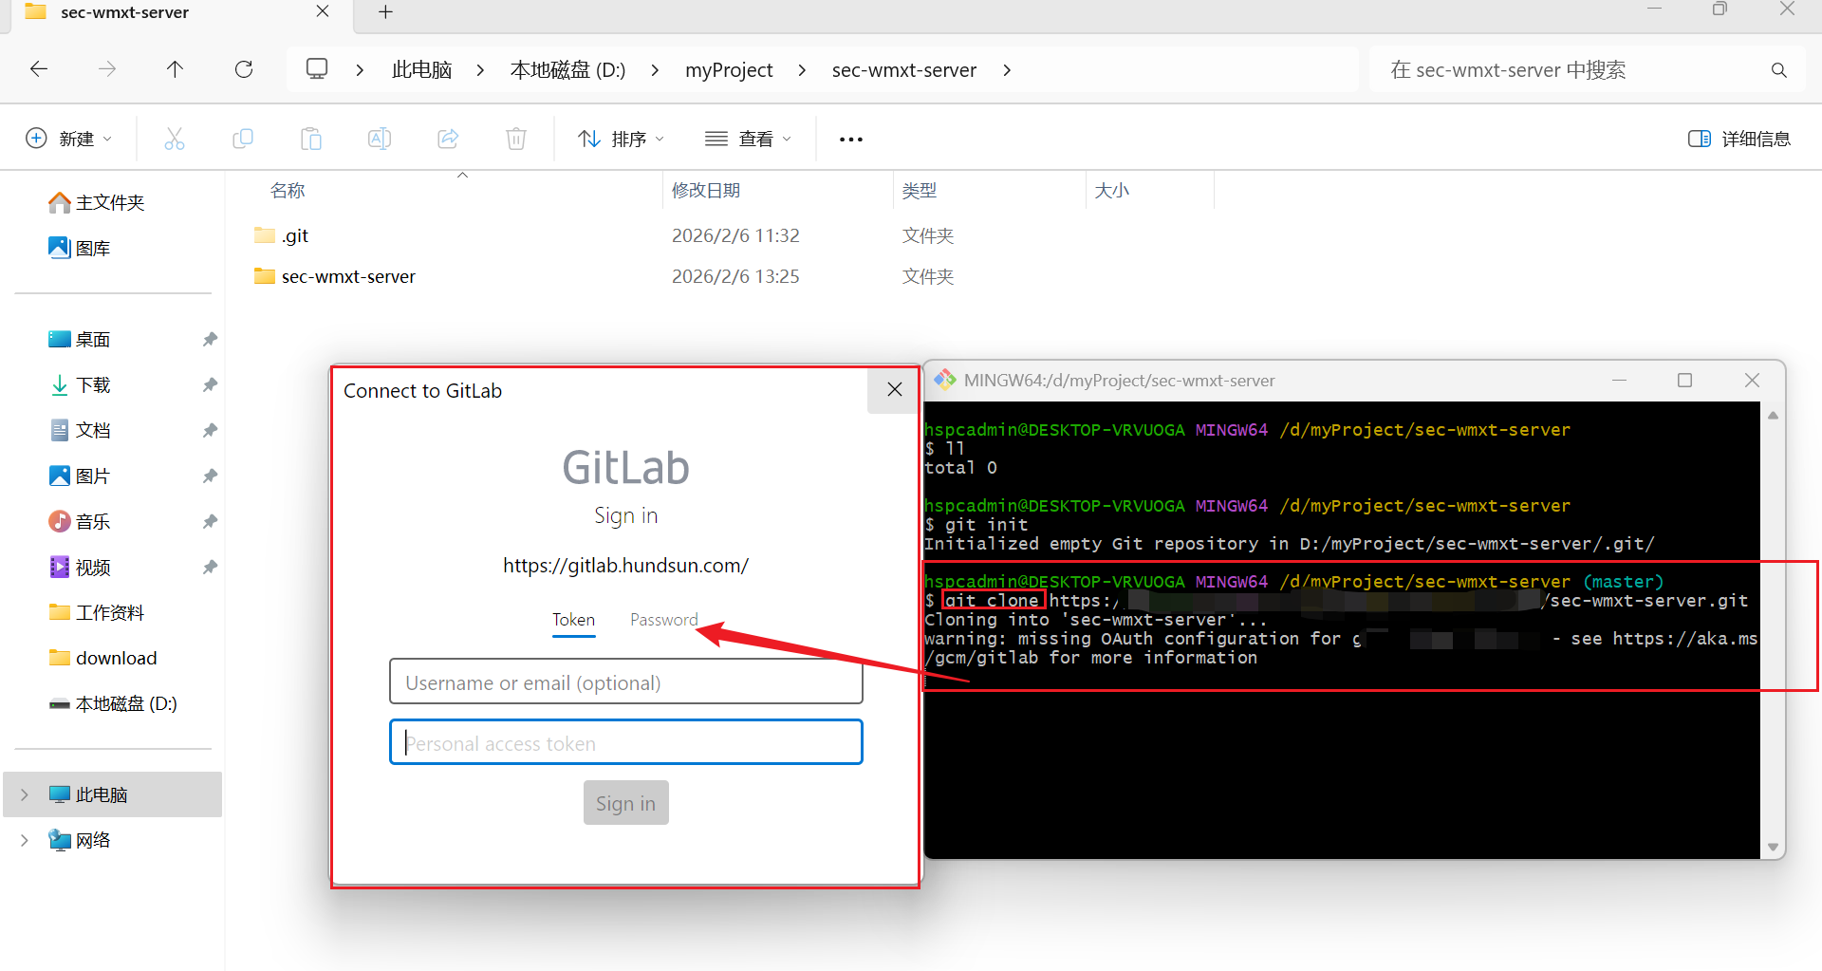Close the Connect to GitLab dialog
Viewport: 1822px width, 971px height.
click(x=894, y=389)
